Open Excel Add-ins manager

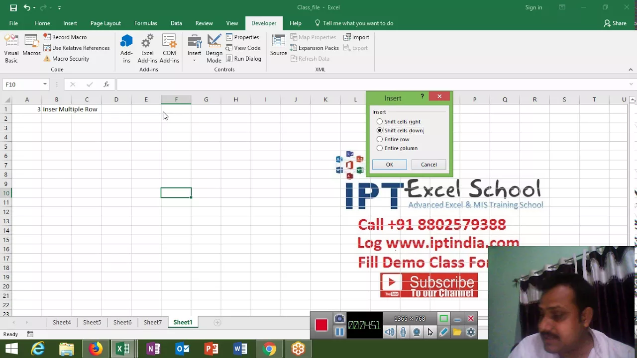coord(147,49)
